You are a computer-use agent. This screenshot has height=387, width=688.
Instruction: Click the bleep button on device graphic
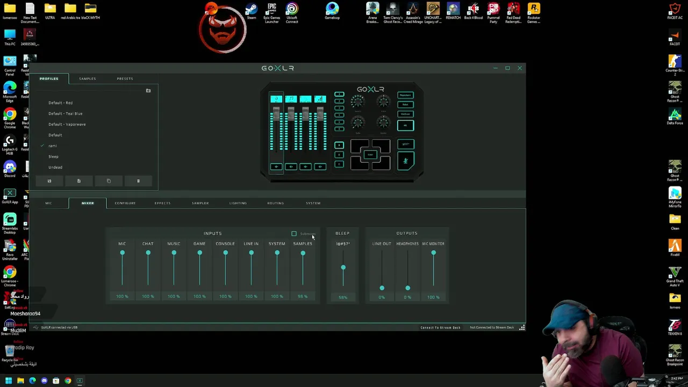406,144
